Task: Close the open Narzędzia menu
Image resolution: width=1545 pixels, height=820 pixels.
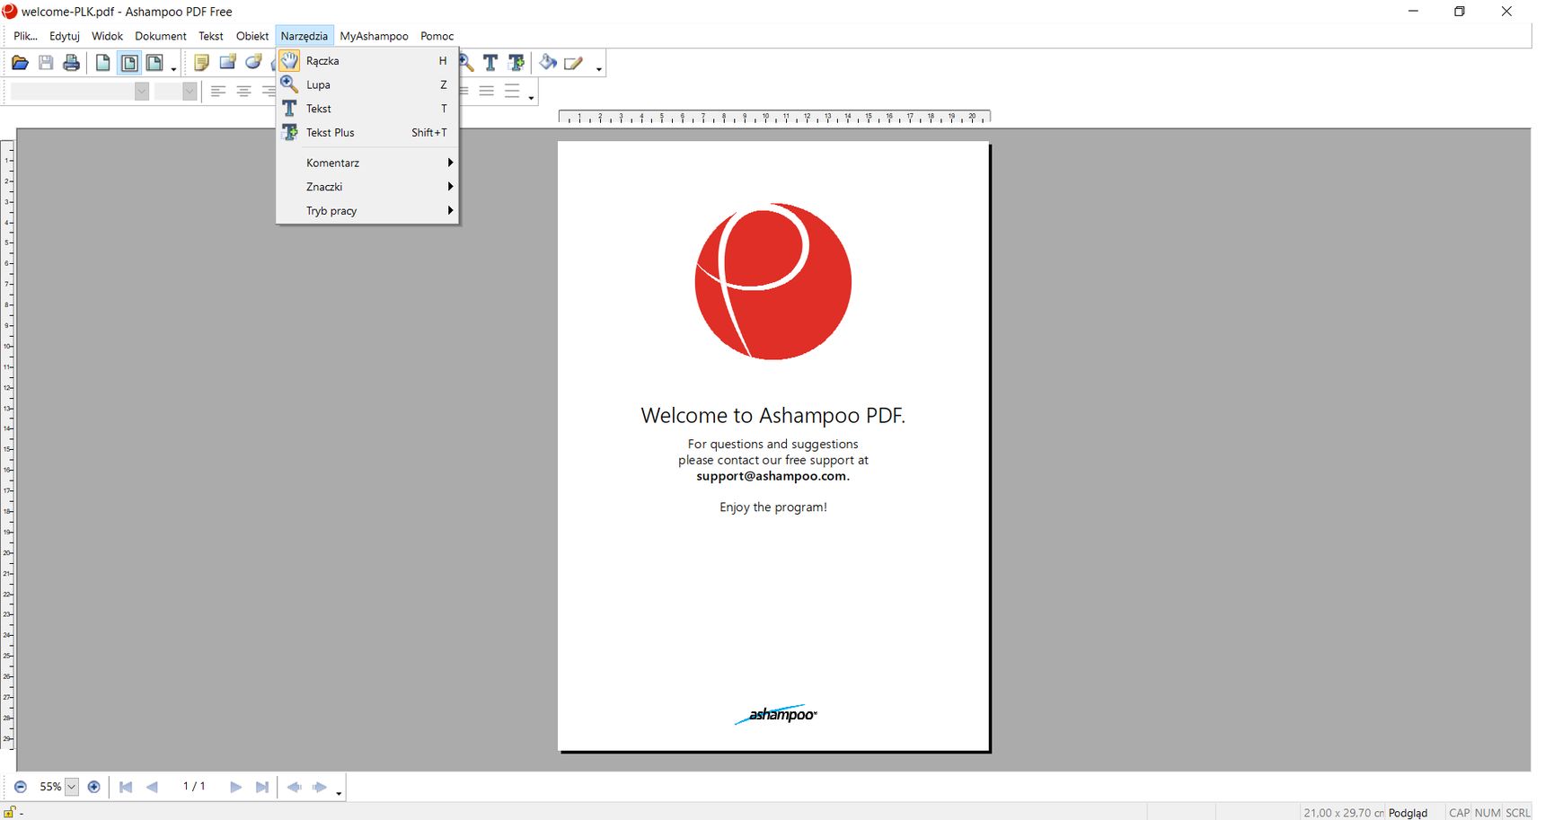Action: [x=305, y=36]
